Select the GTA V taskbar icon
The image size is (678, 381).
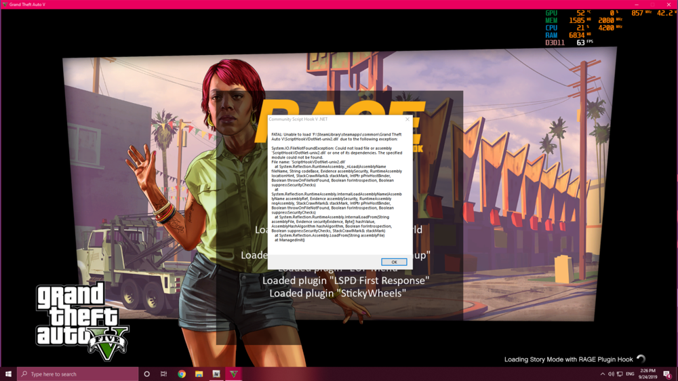tap(233, 374)
